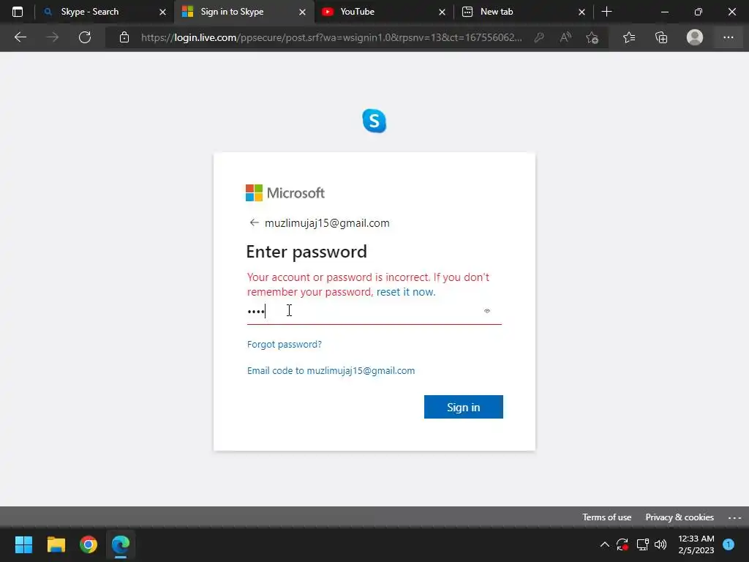The height and width of the screenshot is (562, 749).
Task: Go back using browser back arrow
Action: [x=20, y=37]
